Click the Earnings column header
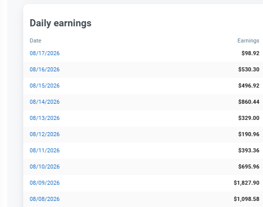 point(248,40)
